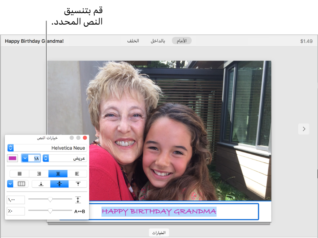Open the purple text color swatch

[13, 158]
